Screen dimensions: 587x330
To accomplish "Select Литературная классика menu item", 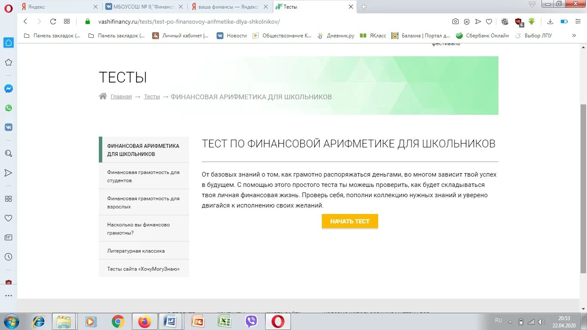I will coord(144,251).
